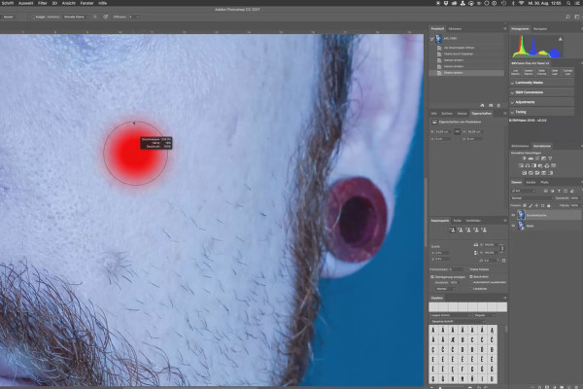Screen dimensions: 583x389
Task: Add a Threshold adjustment layer
Action: [x=537, y=173]
